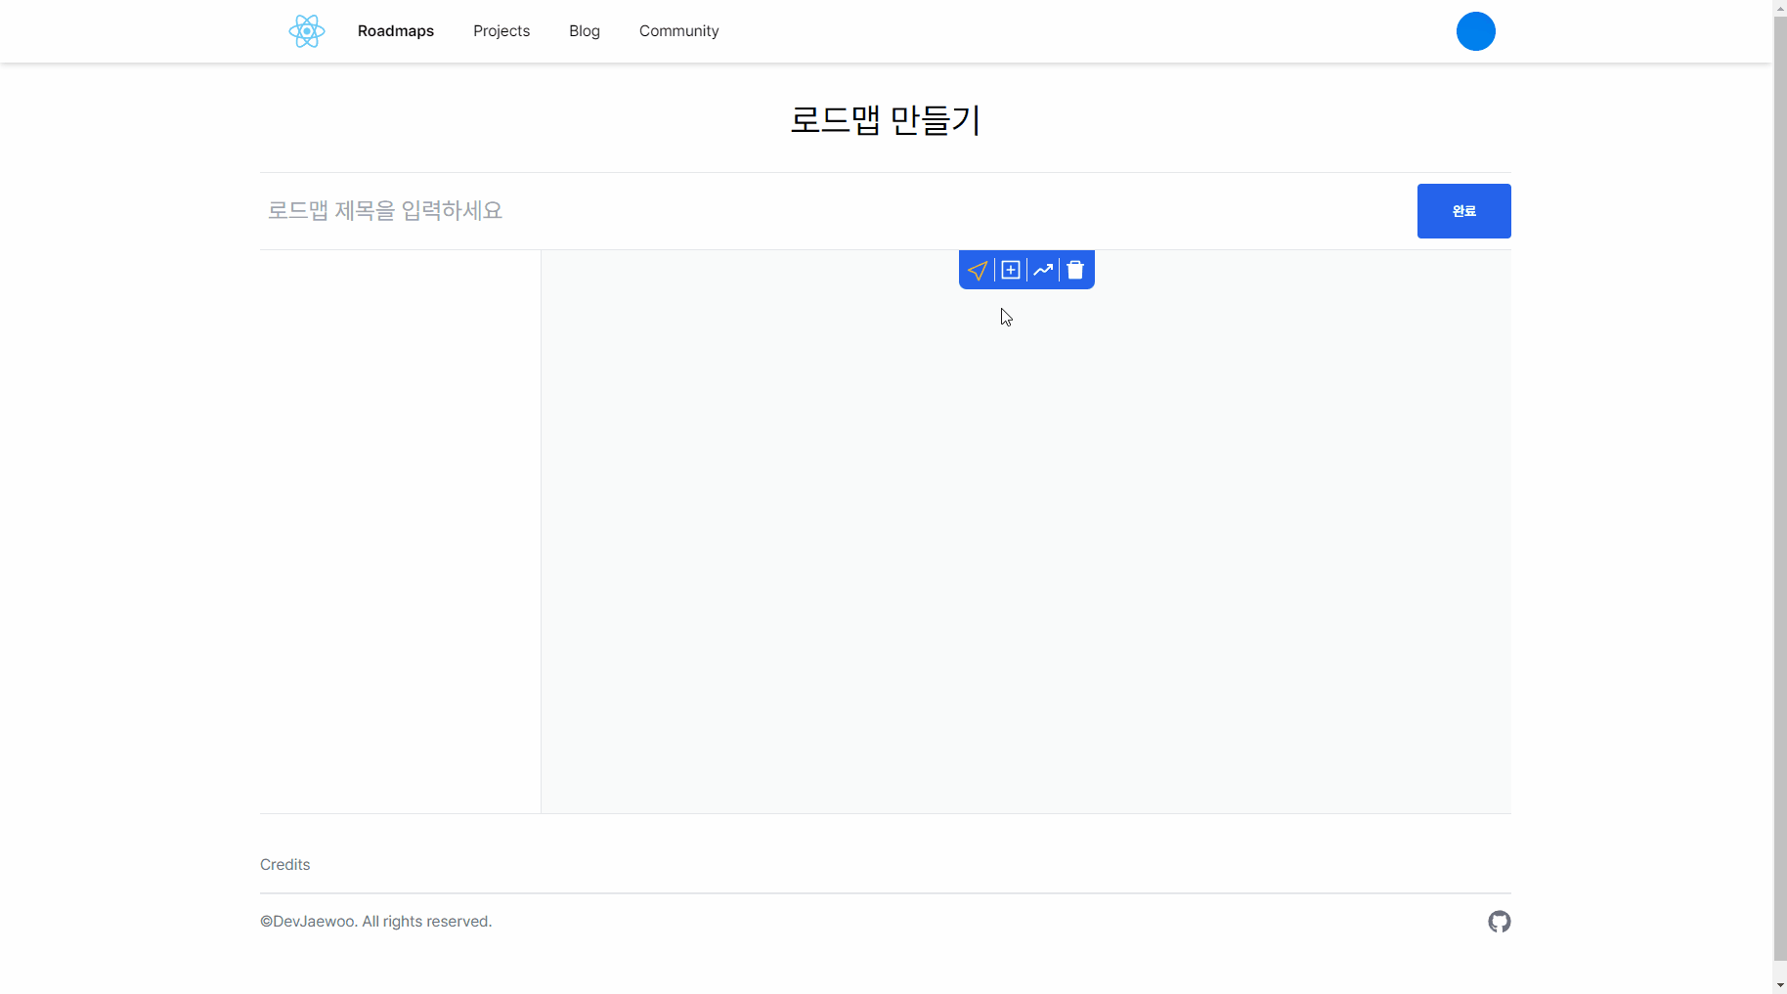Click the 완료 (Done) button

coord(1463,210)
